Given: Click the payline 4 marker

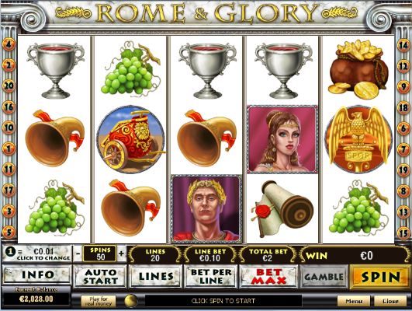Looking at the screenshot, I should point(9,44).
